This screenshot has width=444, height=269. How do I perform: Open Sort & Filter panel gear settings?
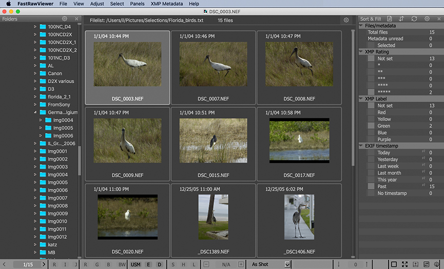(427, 19)
